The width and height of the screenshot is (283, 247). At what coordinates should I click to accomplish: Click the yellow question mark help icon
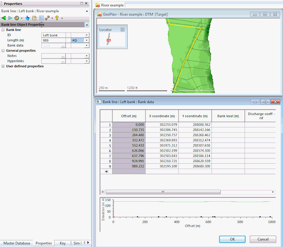(57, 18)
